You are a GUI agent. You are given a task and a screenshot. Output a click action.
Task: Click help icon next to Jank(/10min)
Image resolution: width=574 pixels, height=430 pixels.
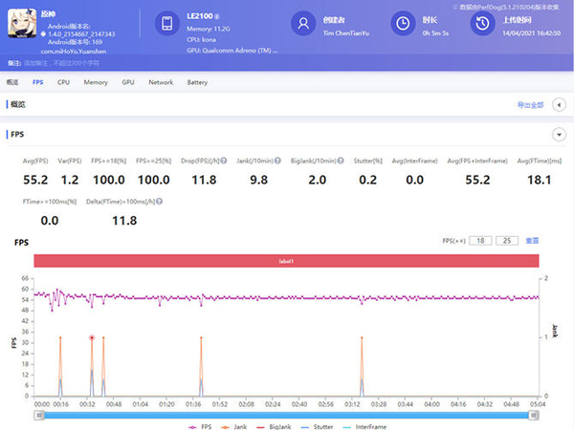click(276, 161)
